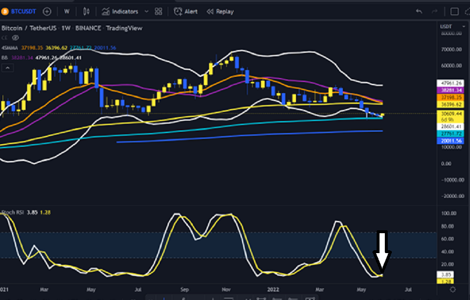The width and height of the screenshot is (470, 300).
Task: Open the layout setup square icon
Action: [x=454, y=12]
